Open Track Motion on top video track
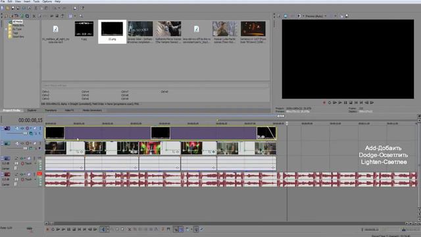Screen dimensions: 421x237 coord(17,128)
